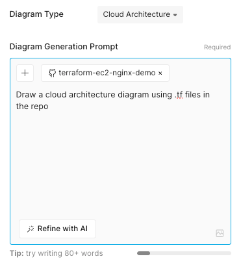Screen dimensions: 241x263
Task: Click the Diagram Type label
Action: pos(36,14)
